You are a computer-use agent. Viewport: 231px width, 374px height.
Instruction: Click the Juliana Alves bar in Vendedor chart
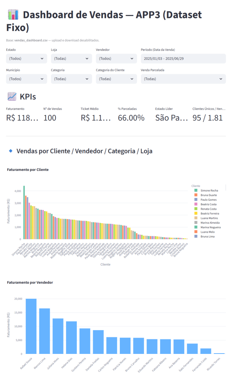click(58, 336)
